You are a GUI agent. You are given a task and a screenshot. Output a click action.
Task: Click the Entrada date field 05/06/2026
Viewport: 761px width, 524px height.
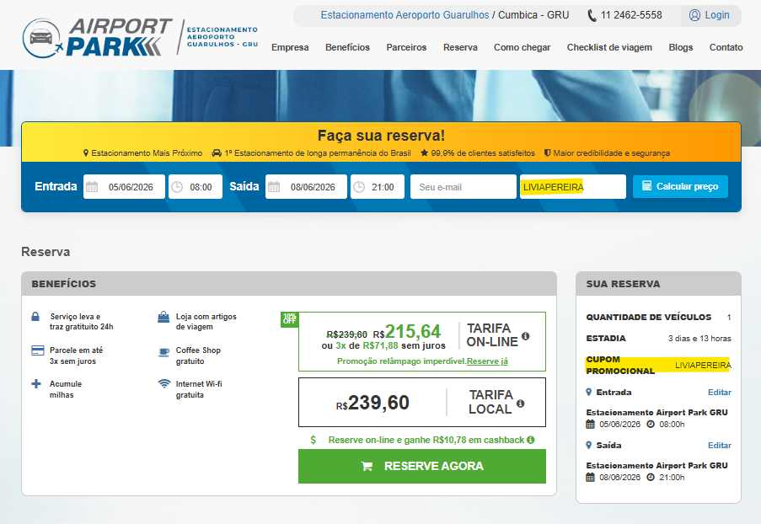[x=124, y=187]
